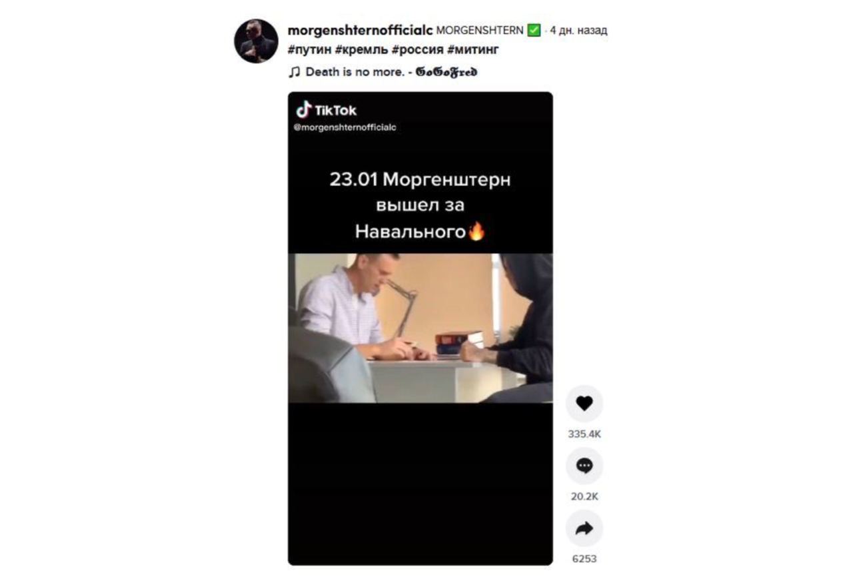The width and height of the screenshot is (853, 581).
Task: Like the video with the heart icon
Action: coord(584,404)
